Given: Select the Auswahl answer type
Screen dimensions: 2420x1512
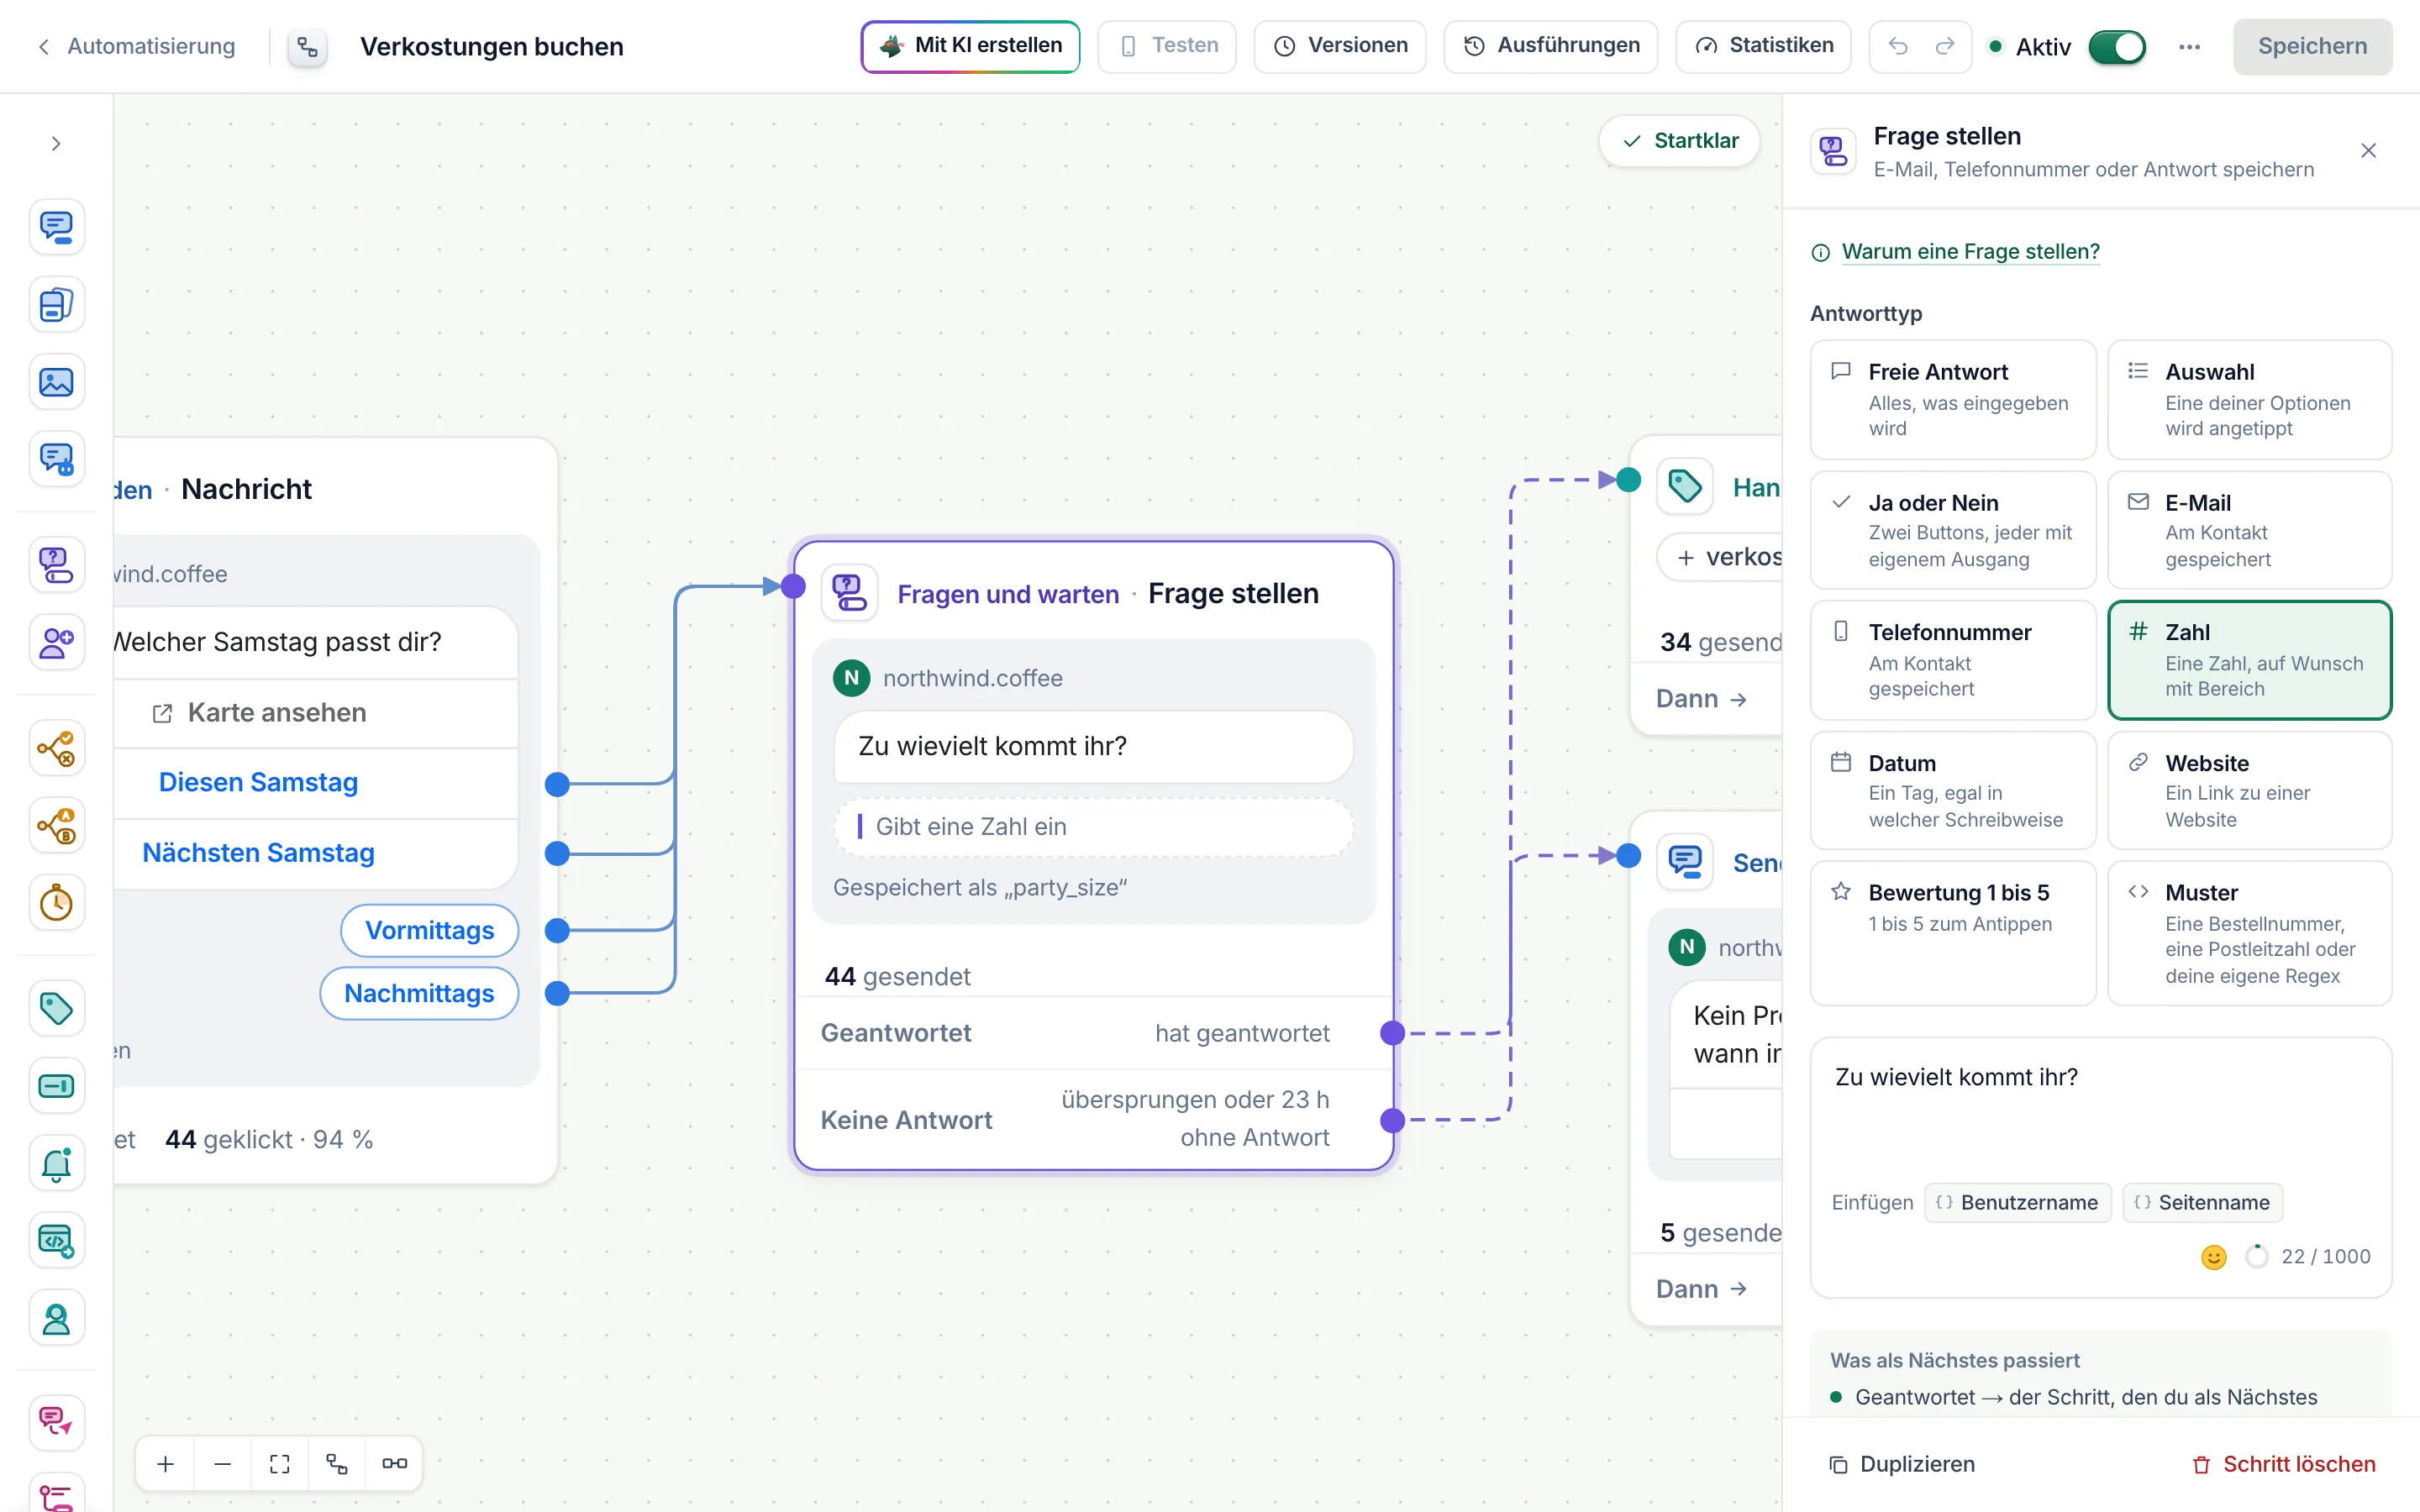Looking at the screenshot, I should [x=2250, y=399].
